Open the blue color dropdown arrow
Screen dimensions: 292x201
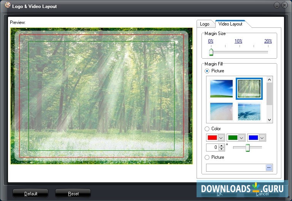pos(262,138)
